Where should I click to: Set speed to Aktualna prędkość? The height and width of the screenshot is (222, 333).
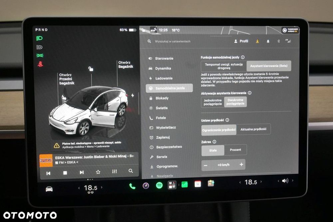[x=253, y=129]
